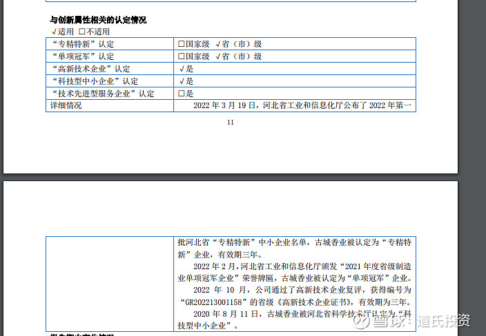The width and height of the screenshot is (486, 336).
Task: Click line 新”企业，有效期三年
Action: [220, 255]
